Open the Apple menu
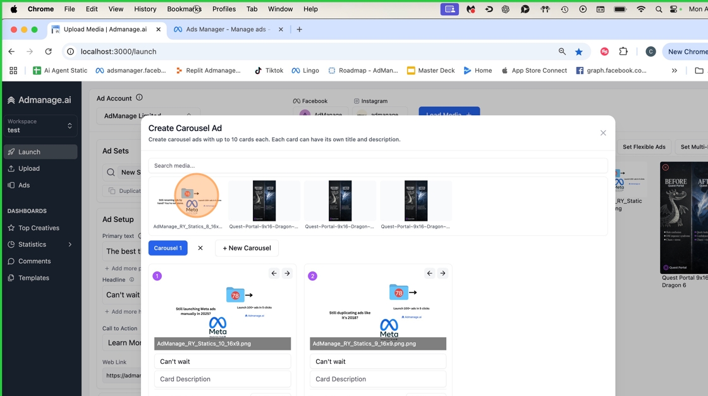 point(14,9)
